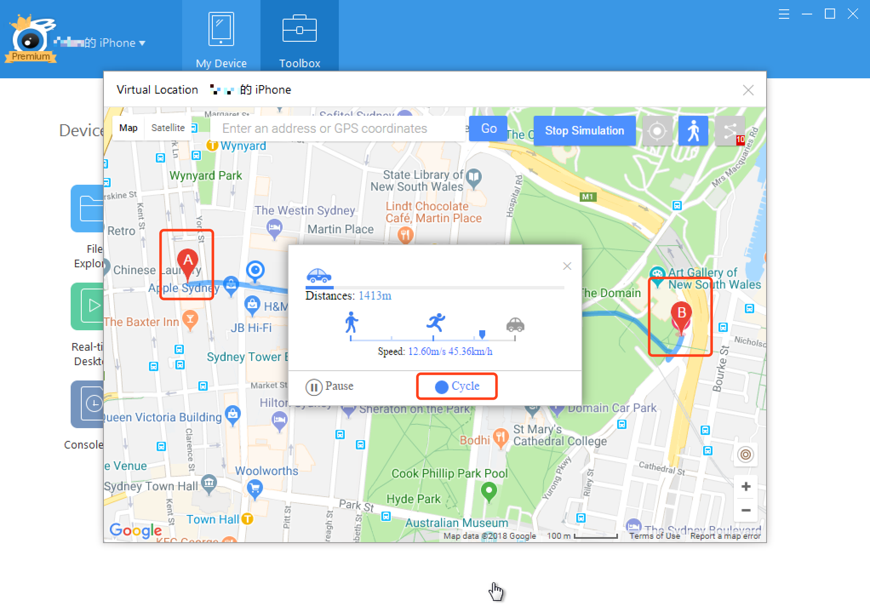Click the pedestrian navigation icon

tap(694, 131)
